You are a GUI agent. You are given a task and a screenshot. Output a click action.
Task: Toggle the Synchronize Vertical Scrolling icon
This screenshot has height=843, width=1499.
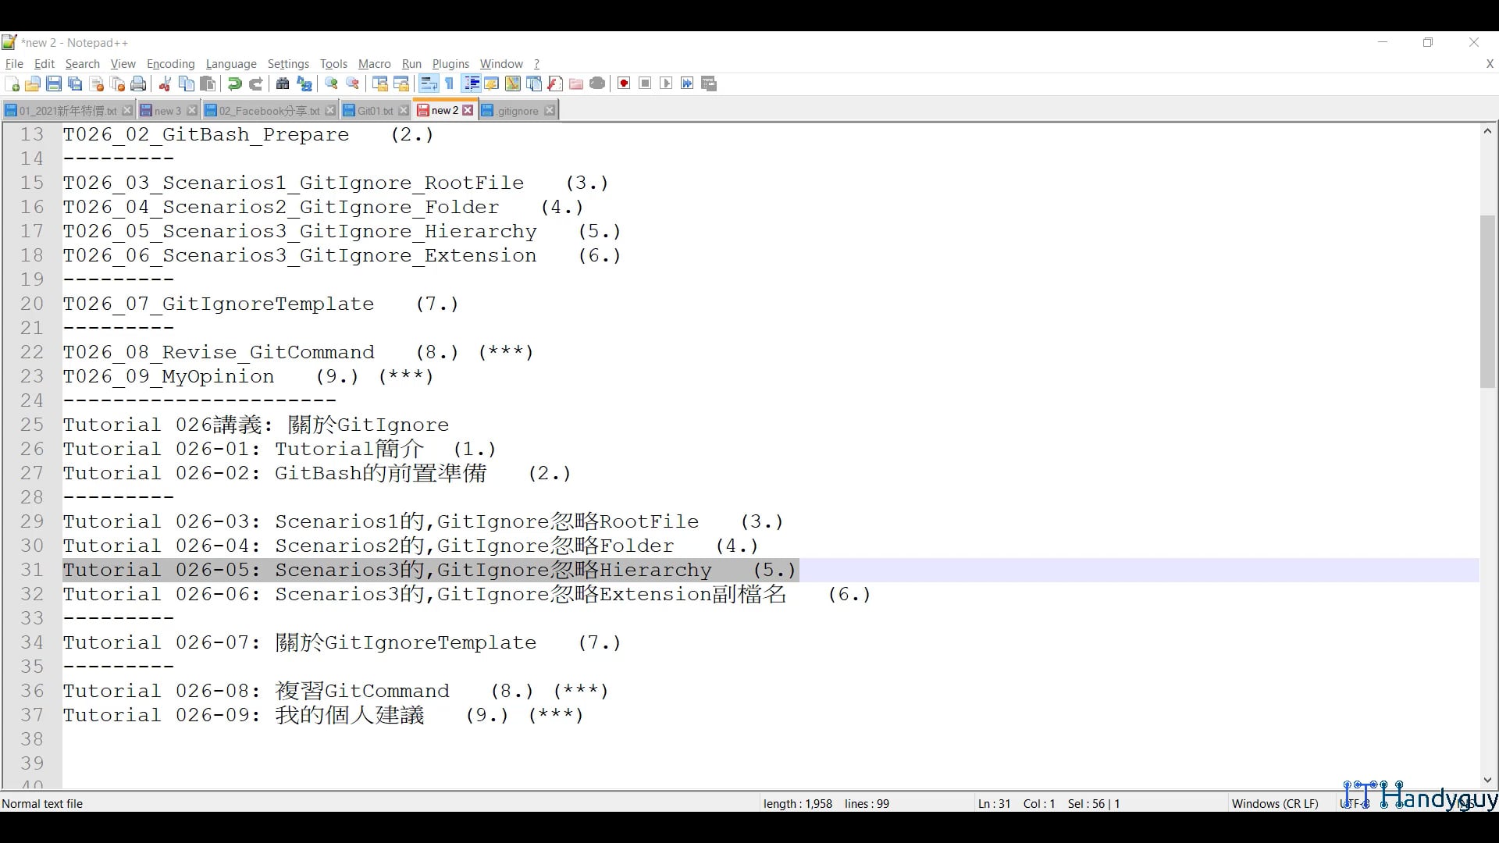(379, 84)
